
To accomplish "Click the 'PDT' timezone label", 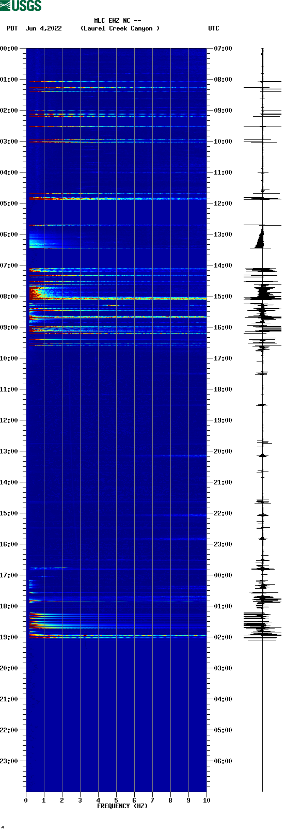I will (x=12, y=28).
